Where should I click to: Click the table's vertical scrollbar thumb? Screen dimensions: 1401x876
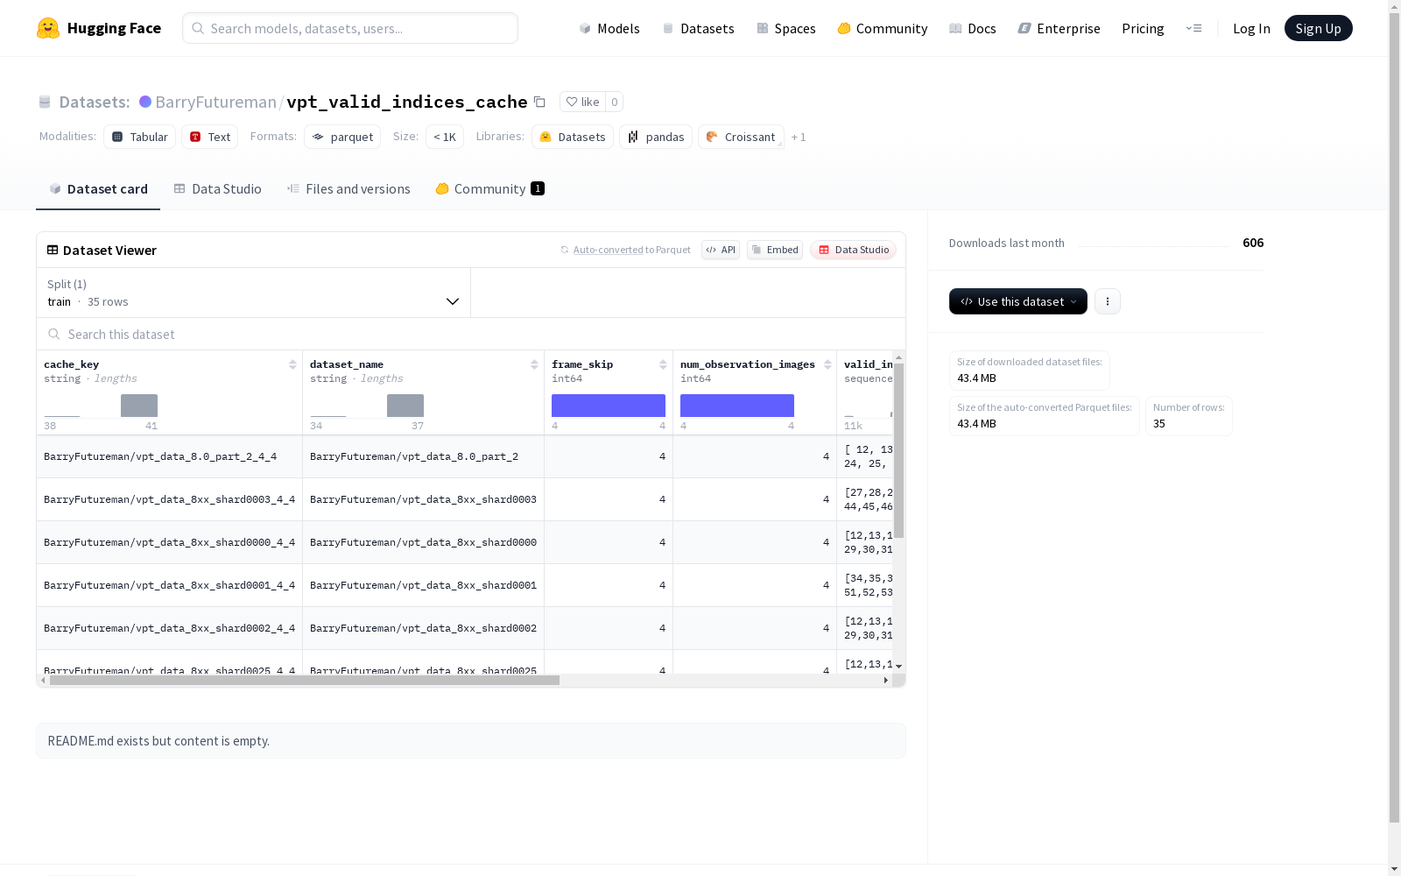(898, 450)
